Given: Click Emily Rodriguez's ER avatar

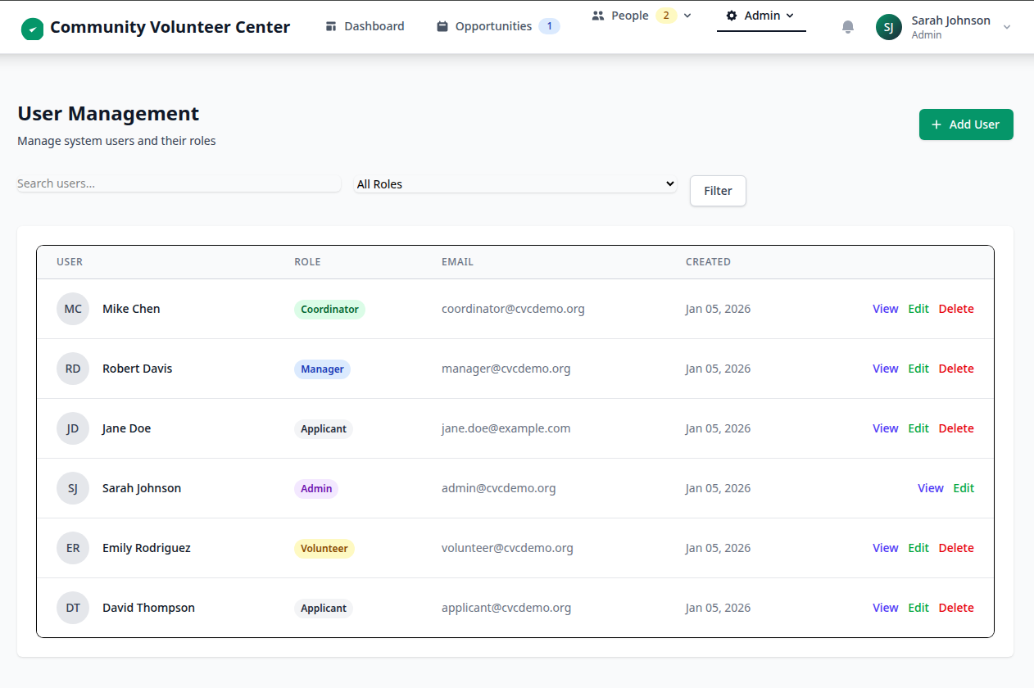Looking at the screenshot, I should tap(72, 547).
